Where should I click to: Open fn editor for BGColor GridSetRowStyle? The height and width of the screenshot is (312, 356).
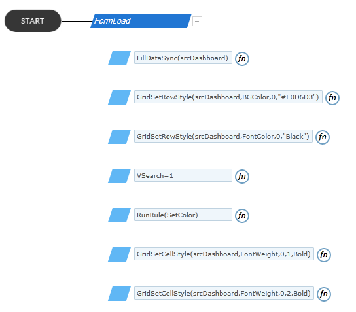pyautogui.click(x=332, y=98)
